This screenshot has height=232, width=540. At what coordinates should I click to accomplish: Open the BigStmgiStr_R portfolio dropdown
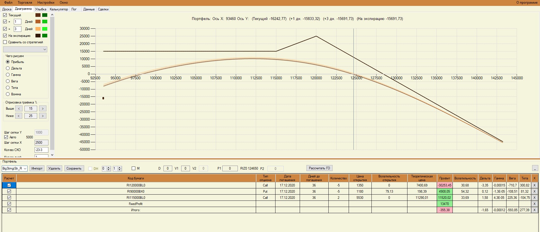pos(14,168)
